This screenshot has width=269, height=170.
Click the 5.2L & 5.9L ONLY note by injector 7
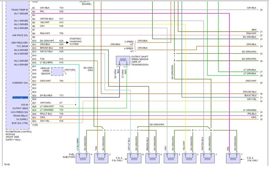pyautogui.click(x=252, y=159)
